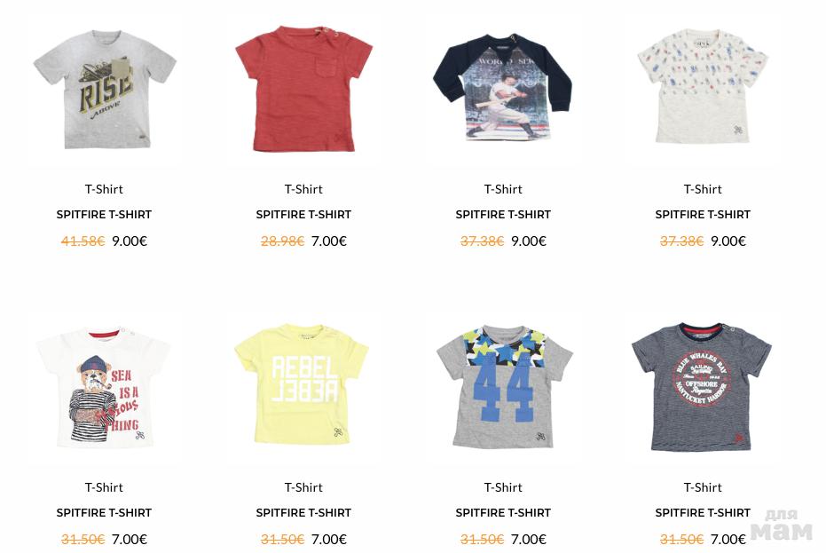826x553 pixels.
Task: View the baseball player long-sleeve shirt
Action: pos(503,87)
